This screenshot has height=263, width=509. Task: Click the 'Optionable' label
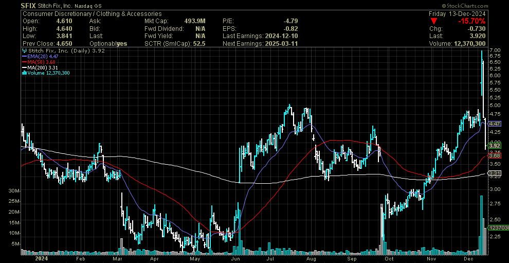(103, 44)
